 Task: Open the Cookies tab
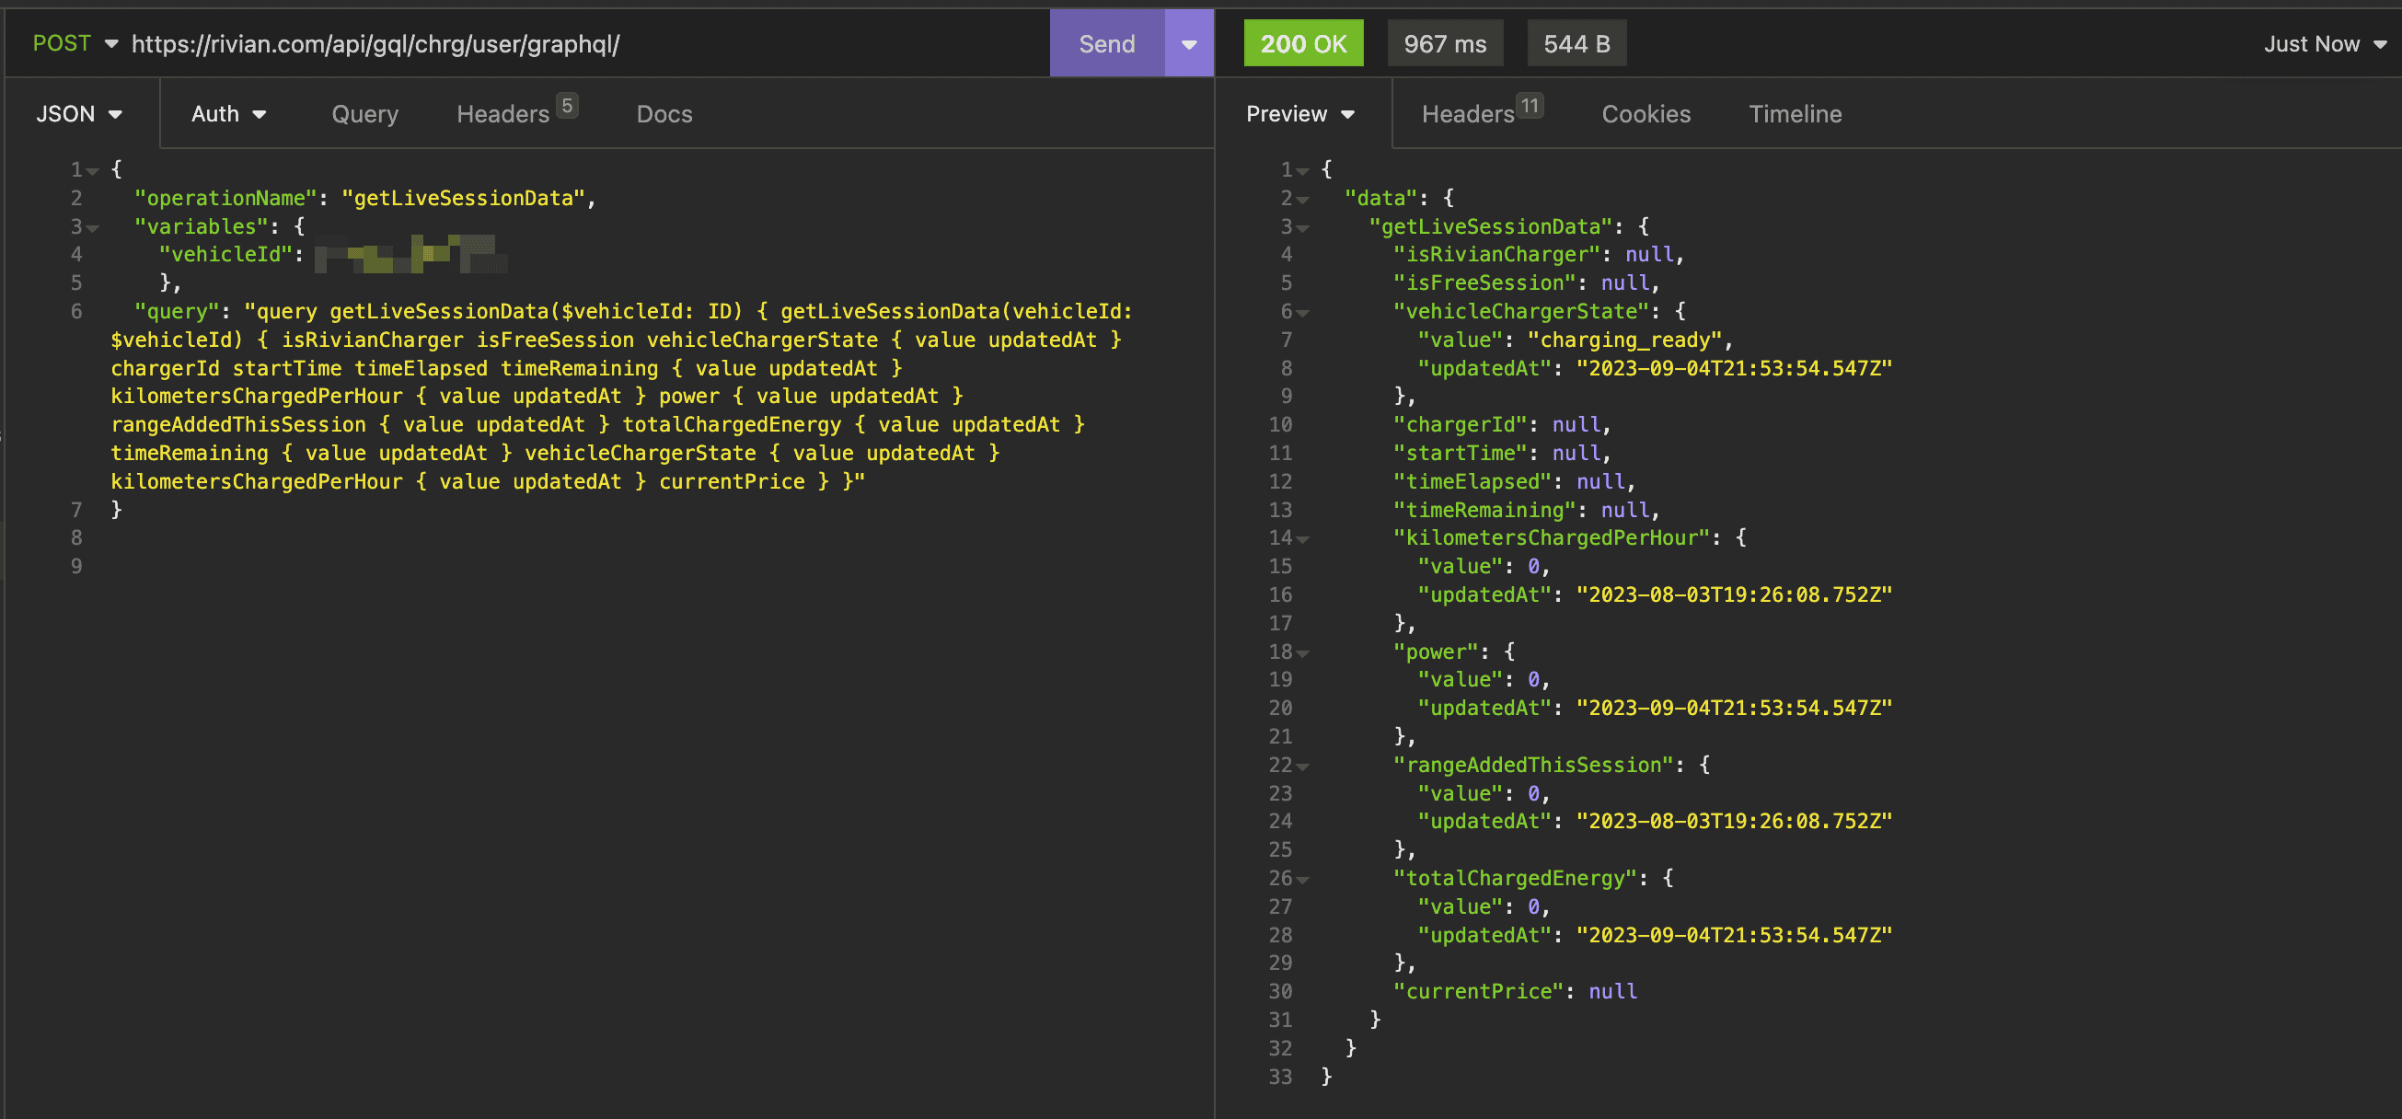click(1646, 114)
